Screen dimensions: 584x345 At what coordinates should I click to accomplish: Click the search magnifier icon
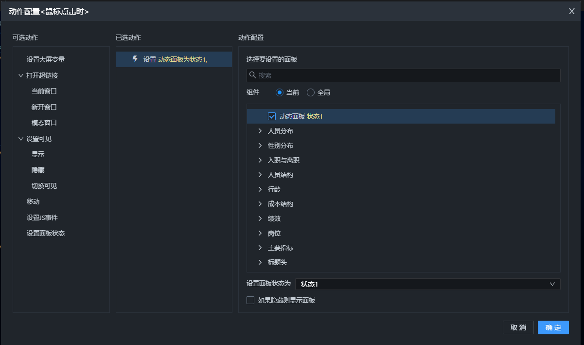[252, 75]
